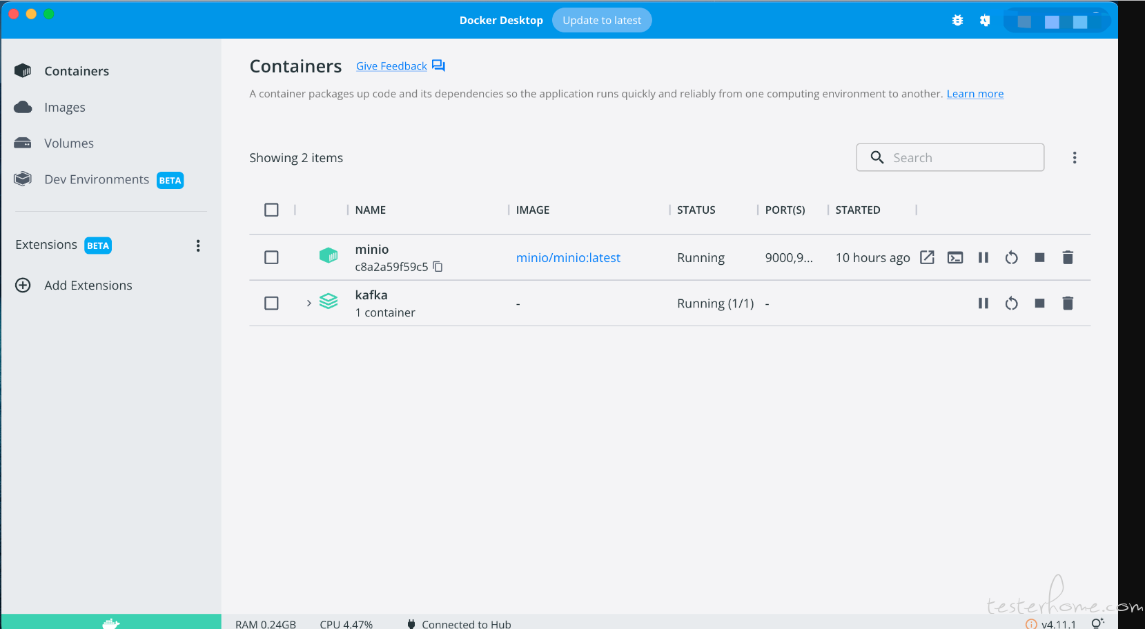1145x629 pixels.
Task: Pause the kafka container group
Action: (x=983, y=303)
